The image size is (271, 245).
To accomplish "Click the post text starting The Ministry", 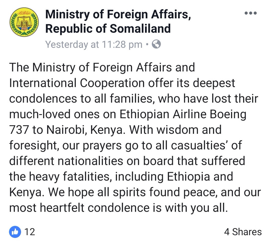I will [x=102, y=67].
